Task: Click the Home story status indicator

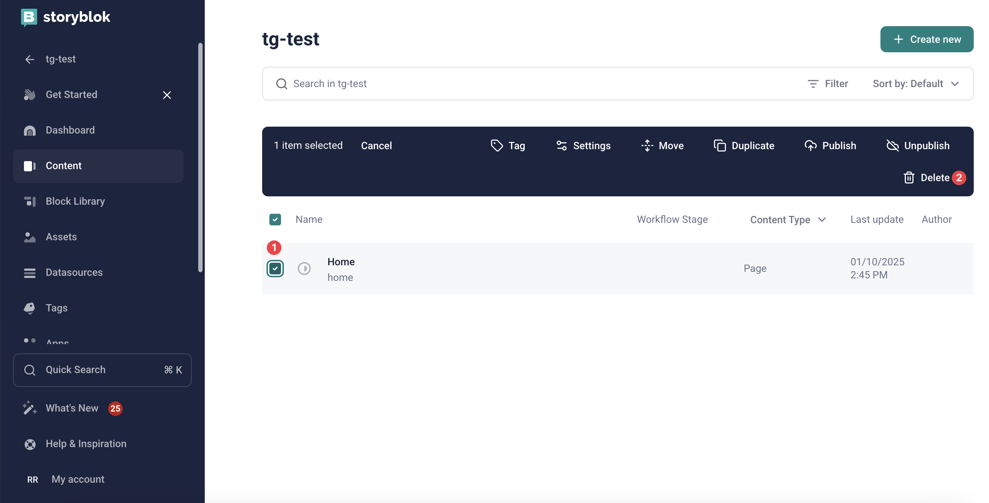Action: coord(304,268)
